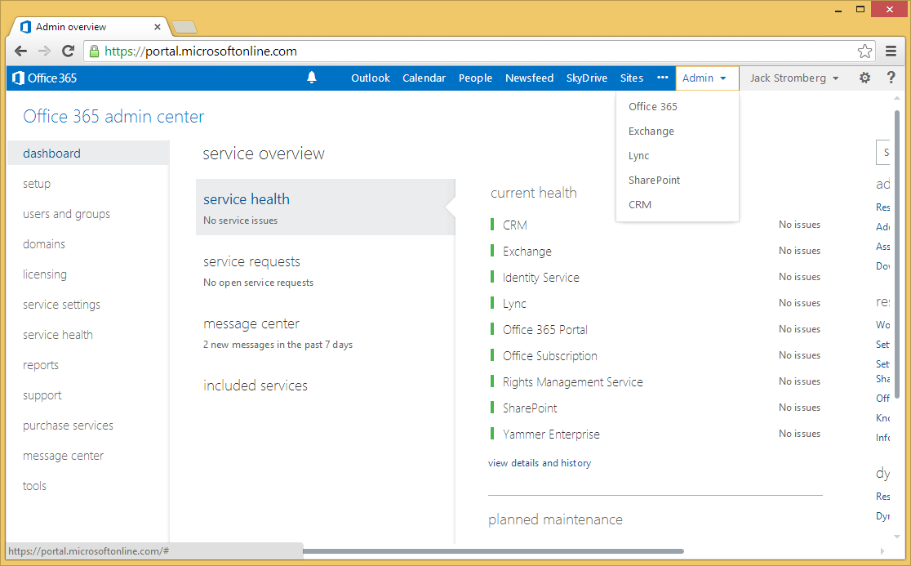Bookmark this page with the star icon
This screenshot has height=566, width=911.
click(x=864, y=51)
